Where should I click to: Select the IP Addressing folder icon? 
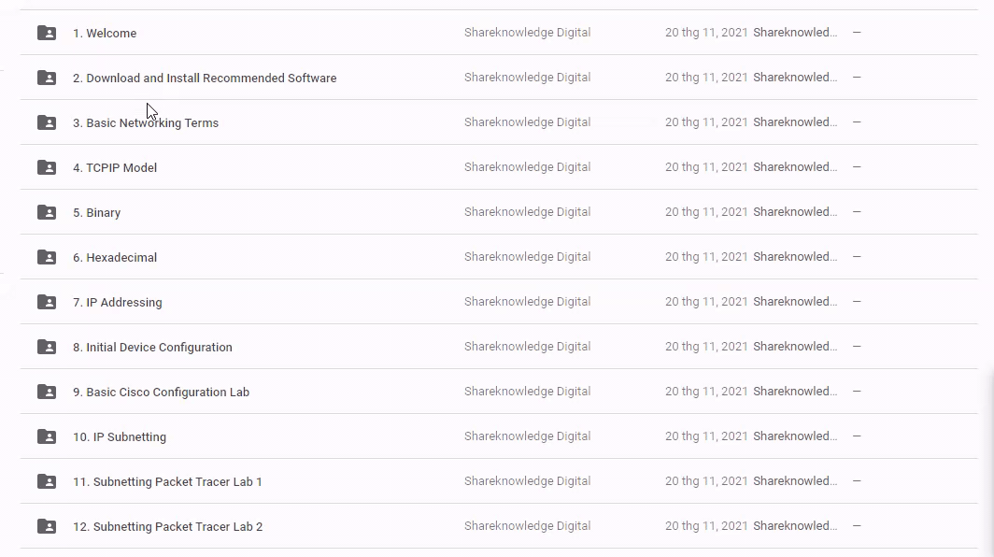[x=47, y=302]
